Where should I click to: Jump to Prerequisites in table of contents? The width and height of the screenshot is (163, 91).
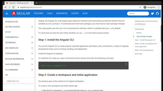click(139, 29)
